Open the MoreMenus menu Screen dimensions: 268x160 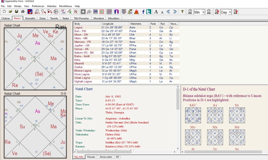point(65,6)
